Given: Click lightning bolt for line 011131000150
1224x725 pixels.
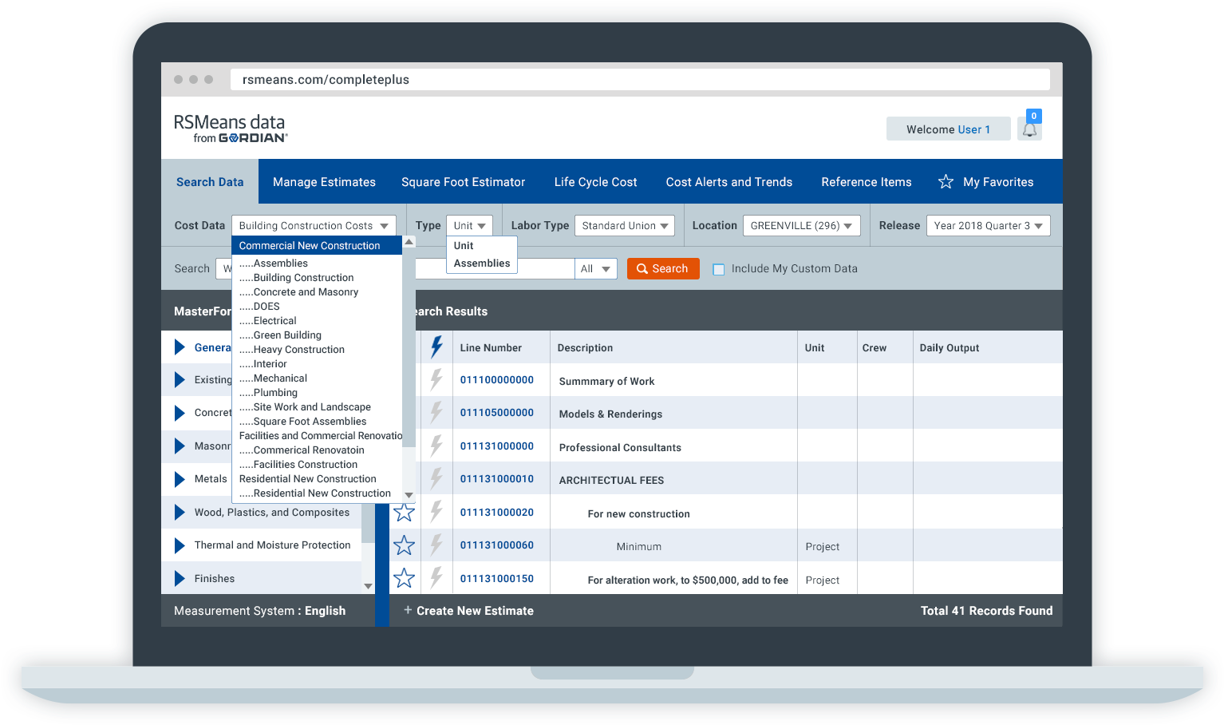Looking at the screenshot, I should tap(436, 578).
